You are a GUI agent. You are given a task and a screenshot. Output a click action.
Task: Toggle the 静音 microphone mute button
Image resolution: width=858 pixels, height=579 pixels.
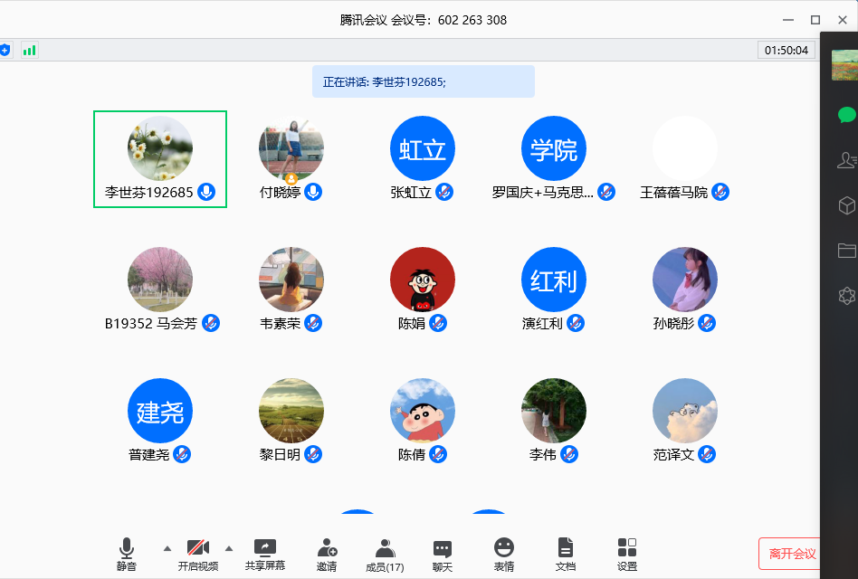(127, 547)
